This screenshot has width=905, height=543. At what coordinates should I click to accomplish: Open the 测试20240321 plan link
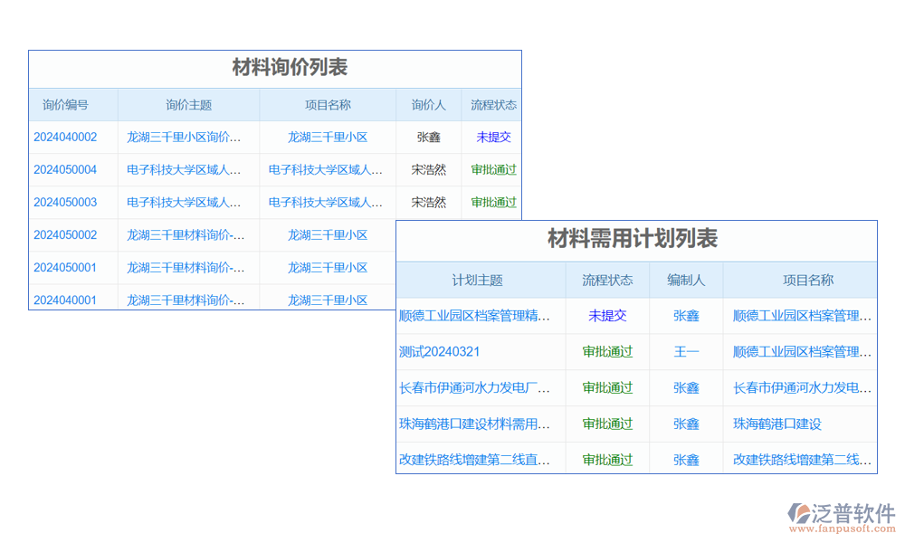point(440,352)
